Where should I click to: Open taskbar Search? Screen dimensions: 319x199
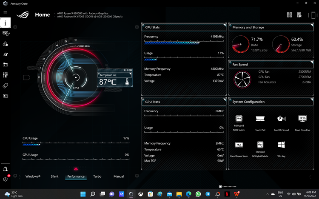point(93,194)
